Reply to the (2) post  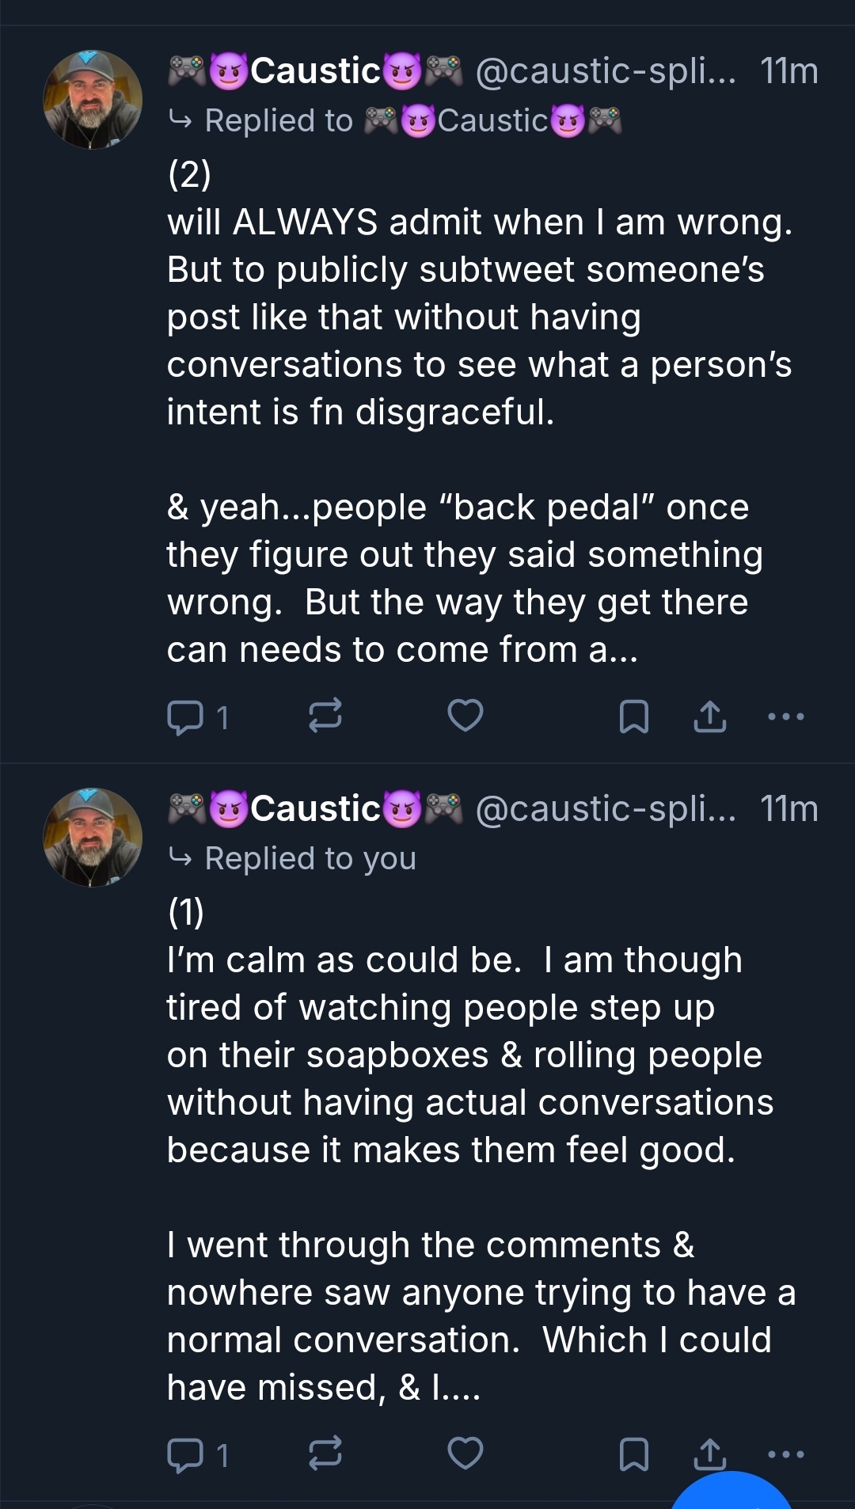(185, 717)
